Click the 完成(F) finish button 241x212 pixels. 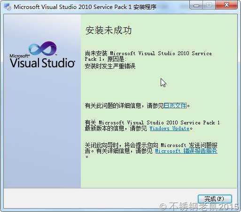(215, 199)
